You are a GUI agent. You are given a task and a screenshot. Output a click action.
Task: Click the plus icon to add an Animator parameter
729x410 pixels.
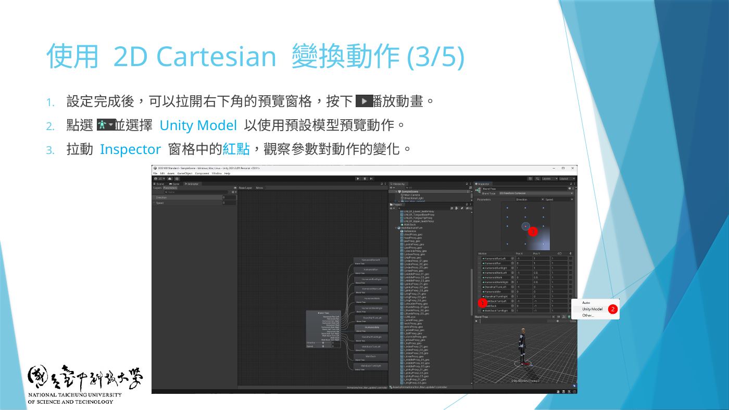(233, 192)
